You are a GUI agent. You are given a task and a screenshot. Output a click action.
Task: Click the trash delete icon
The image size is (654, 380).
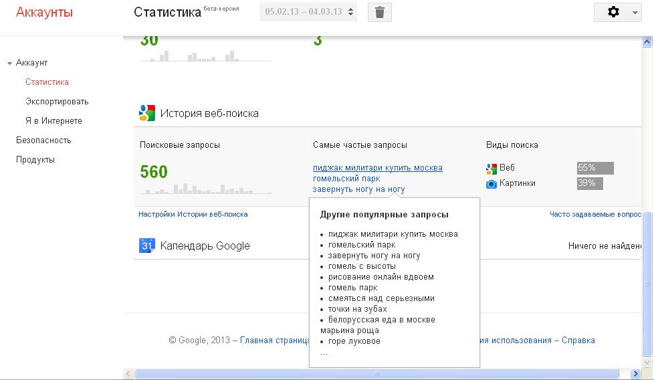pos(379,12)
